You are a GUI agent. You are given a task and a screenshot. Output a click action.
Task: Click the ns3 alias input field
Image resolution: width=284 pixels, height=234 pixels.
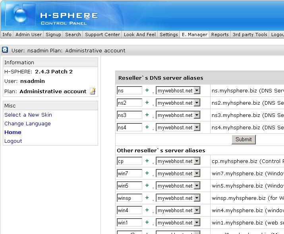(x=129, y=115)
